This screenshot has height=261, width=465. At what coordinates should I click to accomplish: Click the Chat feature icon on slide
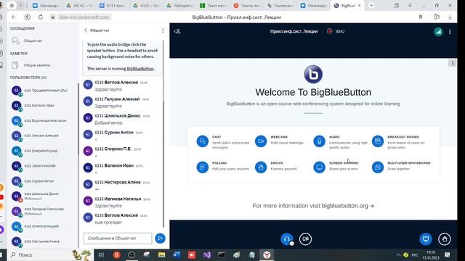203,141
